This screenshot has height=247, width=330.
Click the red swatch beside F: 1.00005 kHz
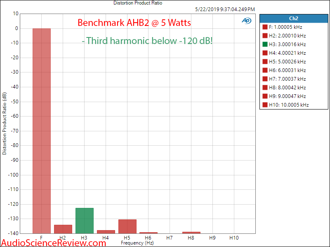[x=265, y=27]
